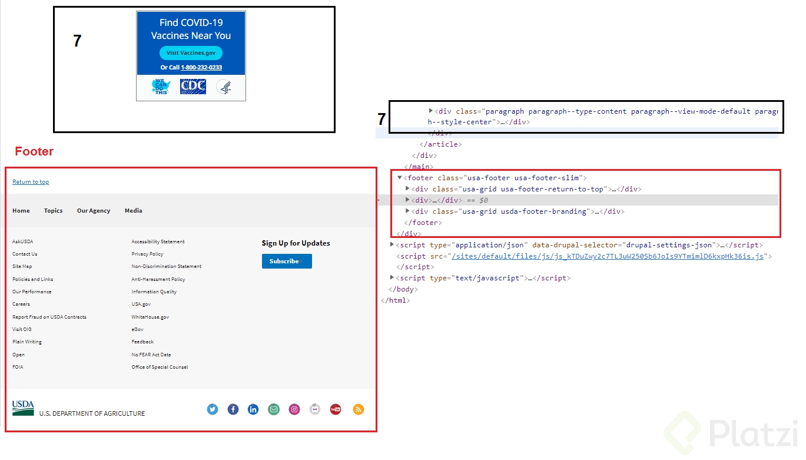The width and height of the screenshot is (806, 460).
Task: Expand the selected div == $0 node
Action: (x=408, y=200)
